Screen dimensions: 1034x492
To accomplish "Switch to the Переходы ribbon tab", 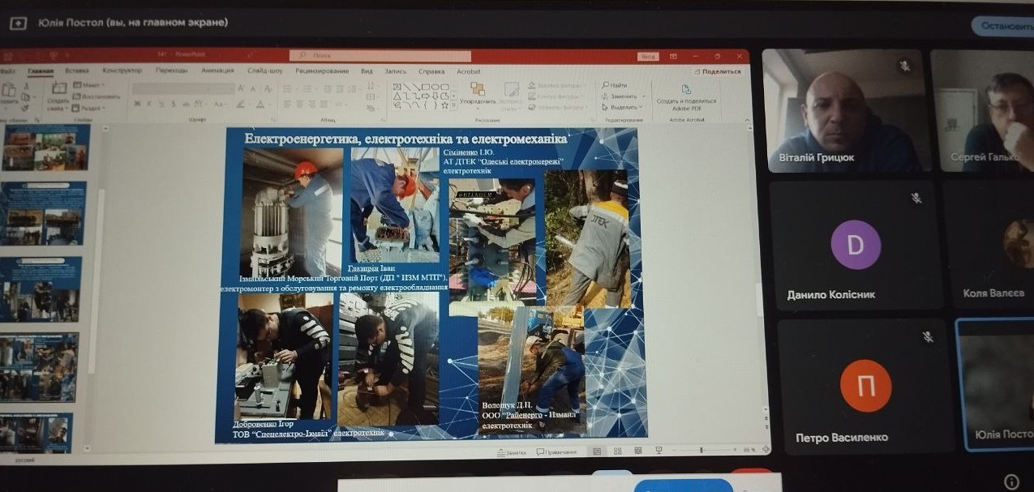I will (x=172, y=71).
